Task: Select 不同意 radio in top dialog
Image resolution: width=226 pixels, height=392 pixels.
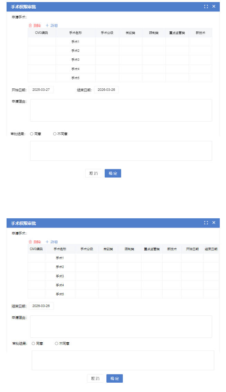Action: point(55,134)
